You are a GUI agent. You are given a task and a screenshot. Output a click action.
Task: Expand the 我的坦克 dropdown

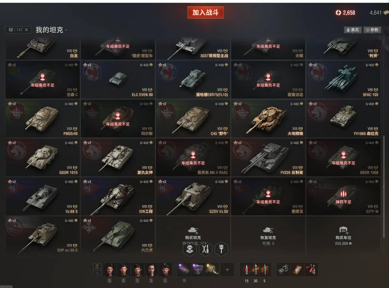click(x=51, y=30)
